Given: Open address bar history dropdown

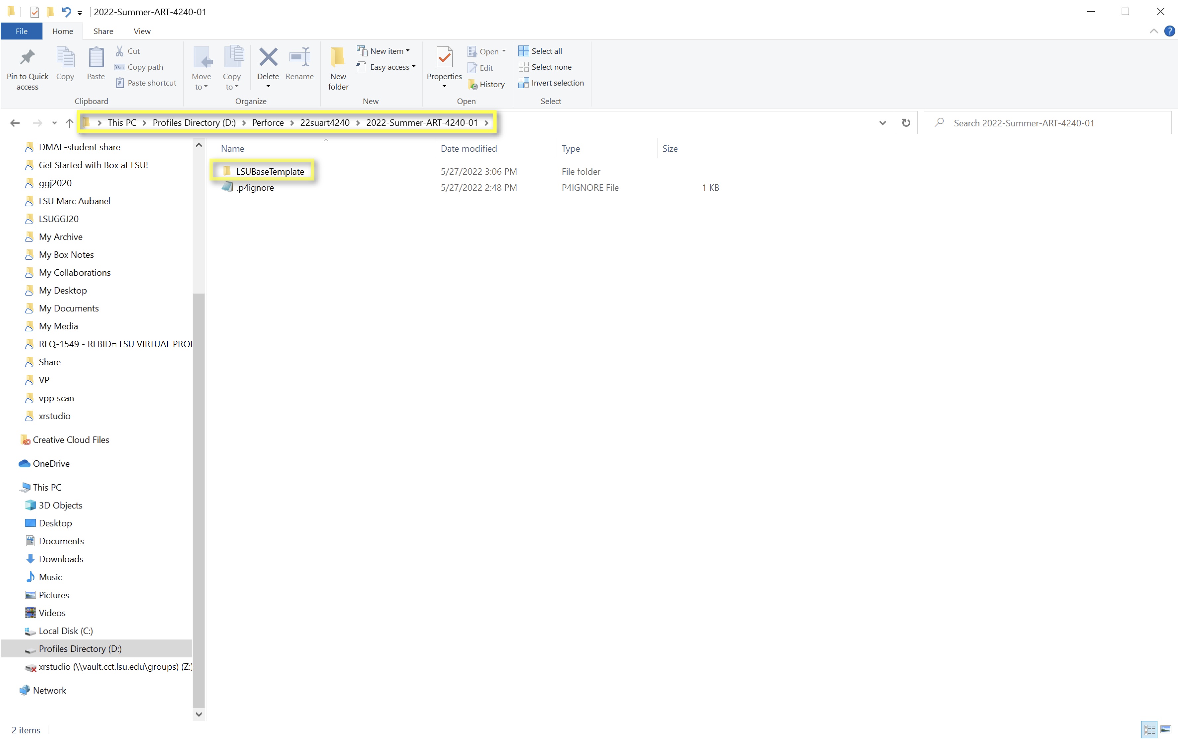Looking at the screenshot, I should click(x=882, y=123).
